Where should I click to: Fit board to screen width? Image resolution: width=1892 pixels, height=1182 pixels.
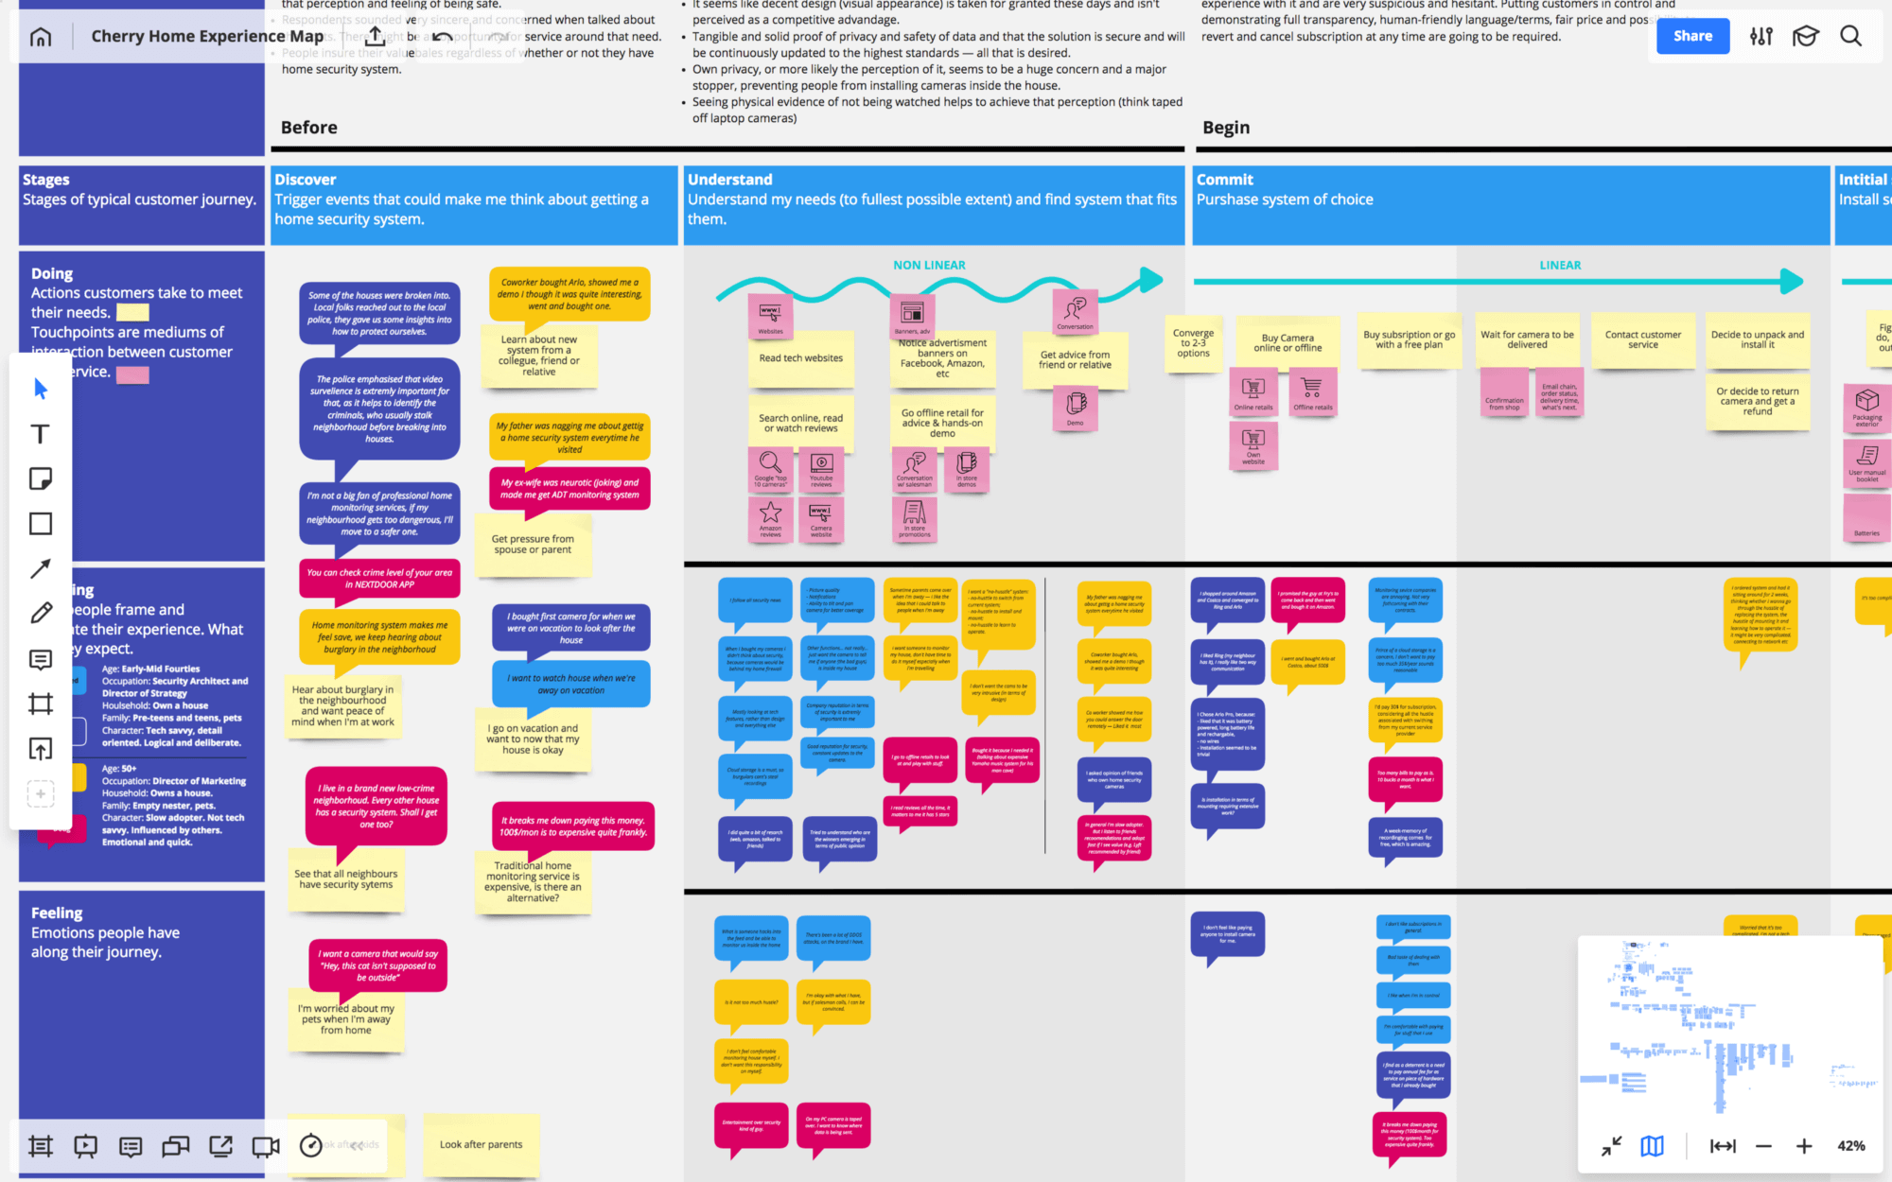[x=1723, y=1146]
